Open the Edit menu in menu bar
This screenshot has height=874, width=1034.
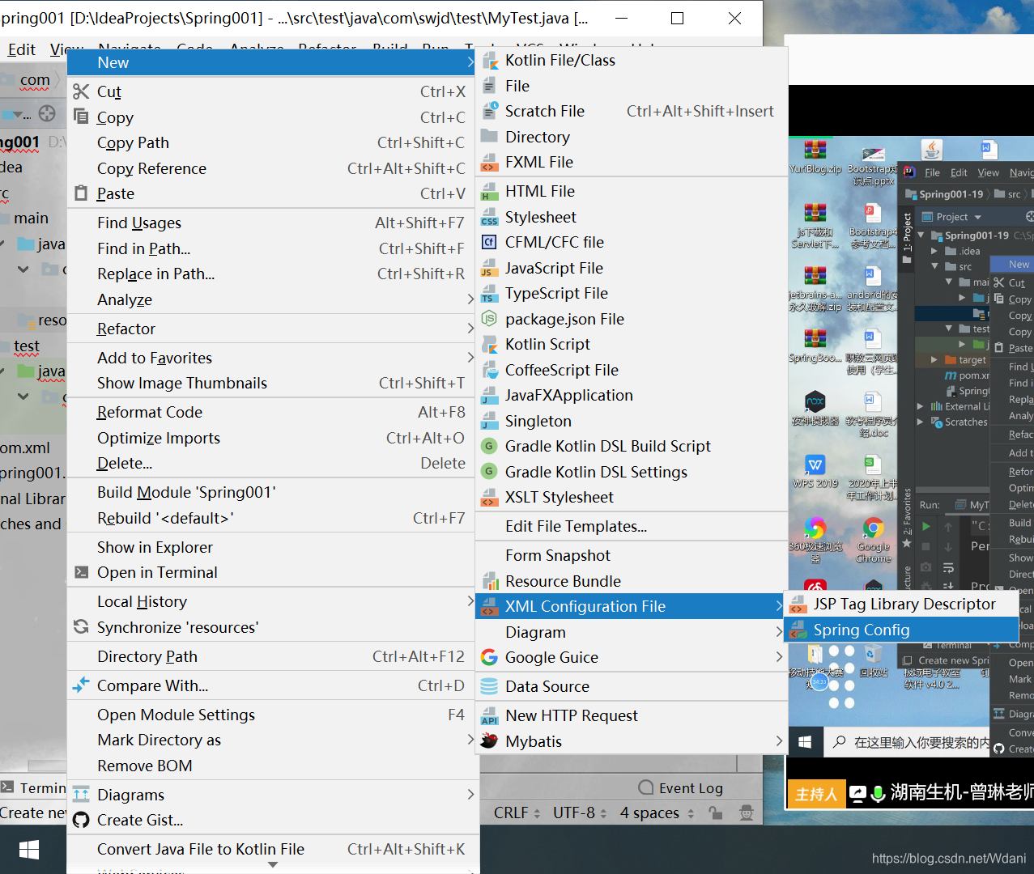click(x=21, y=49)
